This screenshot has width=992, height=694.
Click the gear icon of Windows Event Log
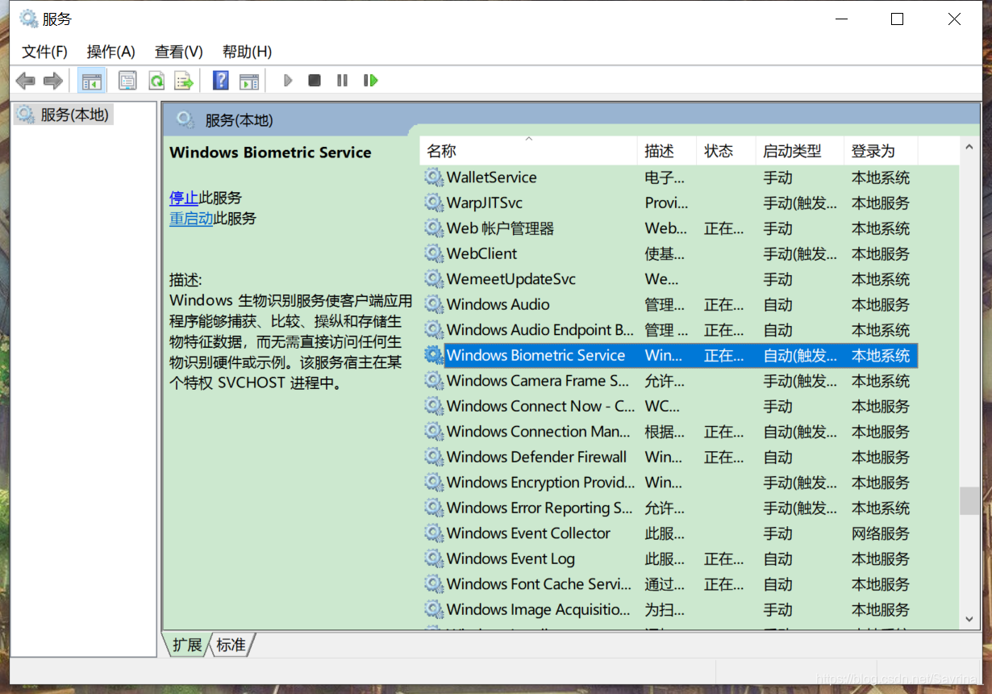pyautogui.click(x=434, y=558)
